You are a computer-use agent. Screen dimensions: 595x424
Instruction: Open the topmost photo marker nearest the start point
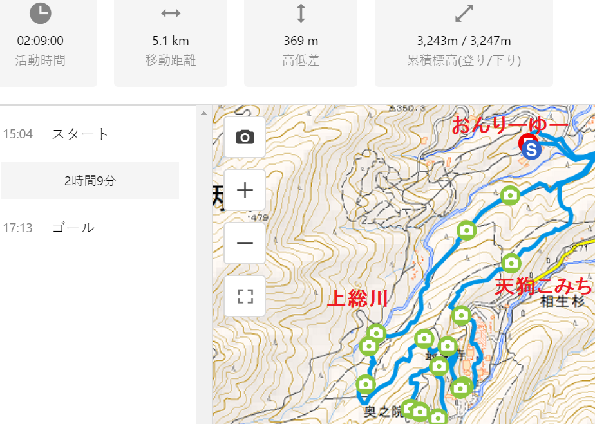510,194
